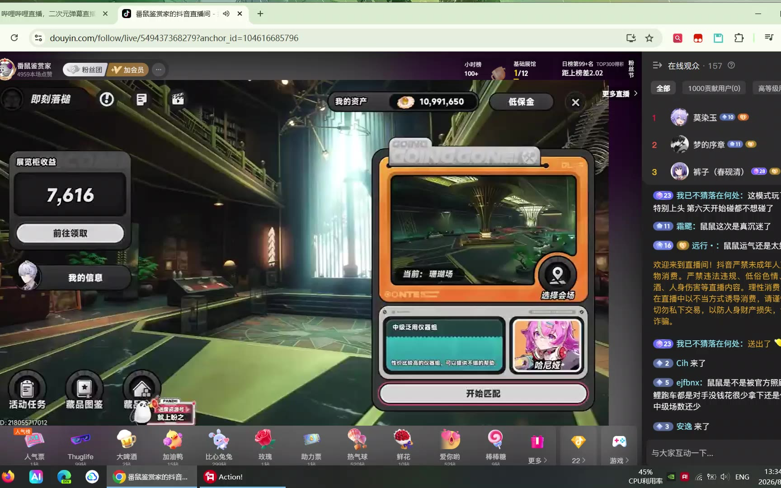Expand 更多直播 arrow

point(636,94)
